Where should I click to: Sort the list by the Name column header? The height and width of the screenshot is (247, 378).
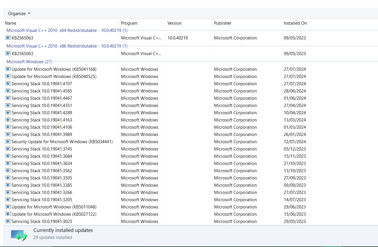pyautogui.click(x=61, y=23)
